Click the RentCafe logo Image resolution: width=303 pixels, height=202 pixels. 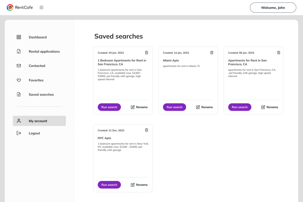click(x=20, y=7)
